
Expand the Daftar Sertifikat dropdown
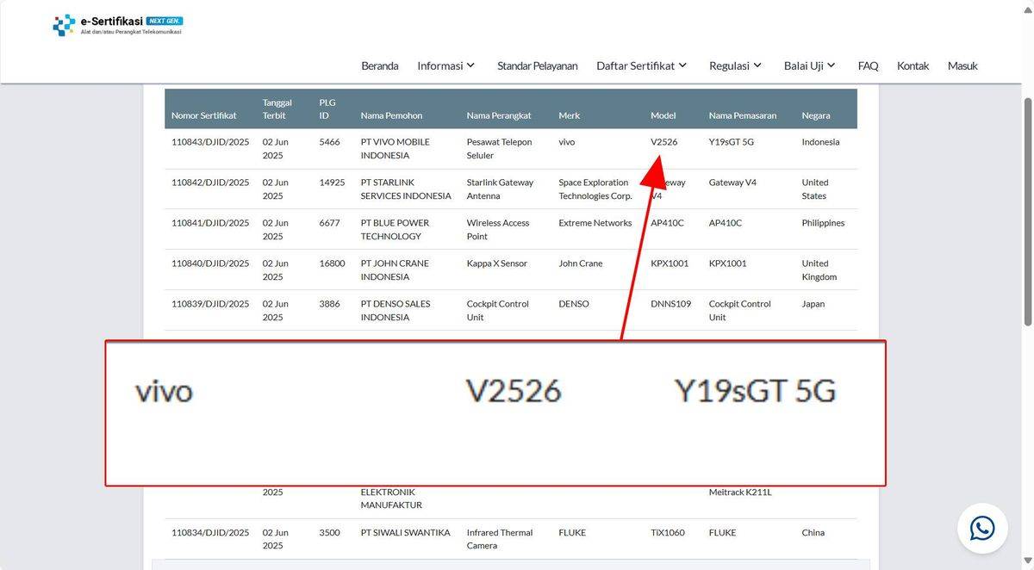tap(642, 65)
